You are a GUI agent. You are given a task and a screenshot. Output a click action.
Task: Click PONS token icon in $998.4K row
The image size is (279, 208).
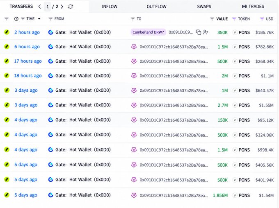point(235,150)
